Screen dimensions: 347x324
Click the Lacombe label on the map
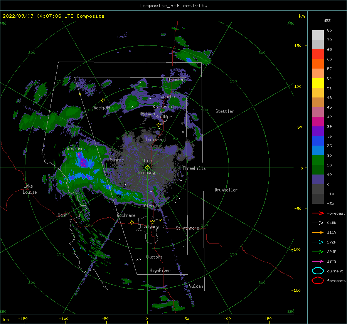(x=167, y=97)
